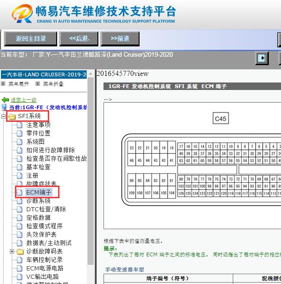Expand all menus via 菜单展开
The width and height of the screenshot is (281, 284).
19,84
